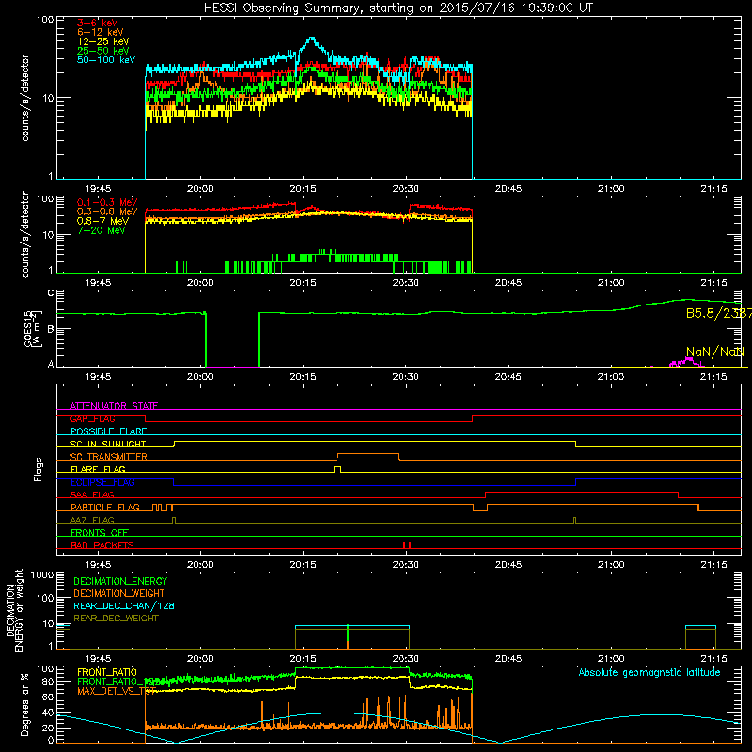Select the 25-50 keV legend label
Image resolution: width=752 pixels, height=752 pixels.
click(102, 51)
